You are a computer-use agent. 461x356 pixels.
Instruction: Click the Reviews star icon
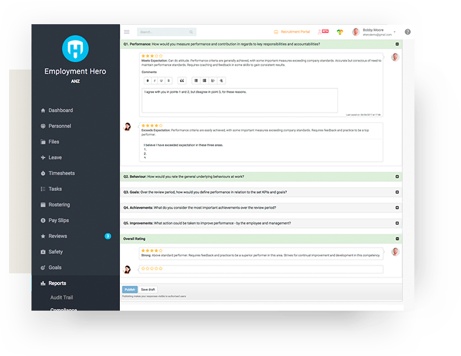[x=43, y=236]
